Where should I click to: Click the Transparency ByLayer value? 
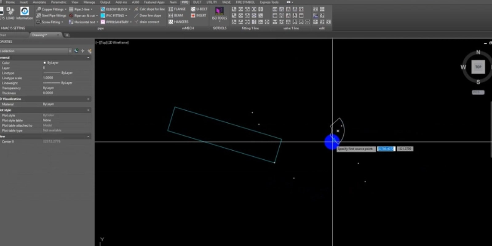coord(49,88)
